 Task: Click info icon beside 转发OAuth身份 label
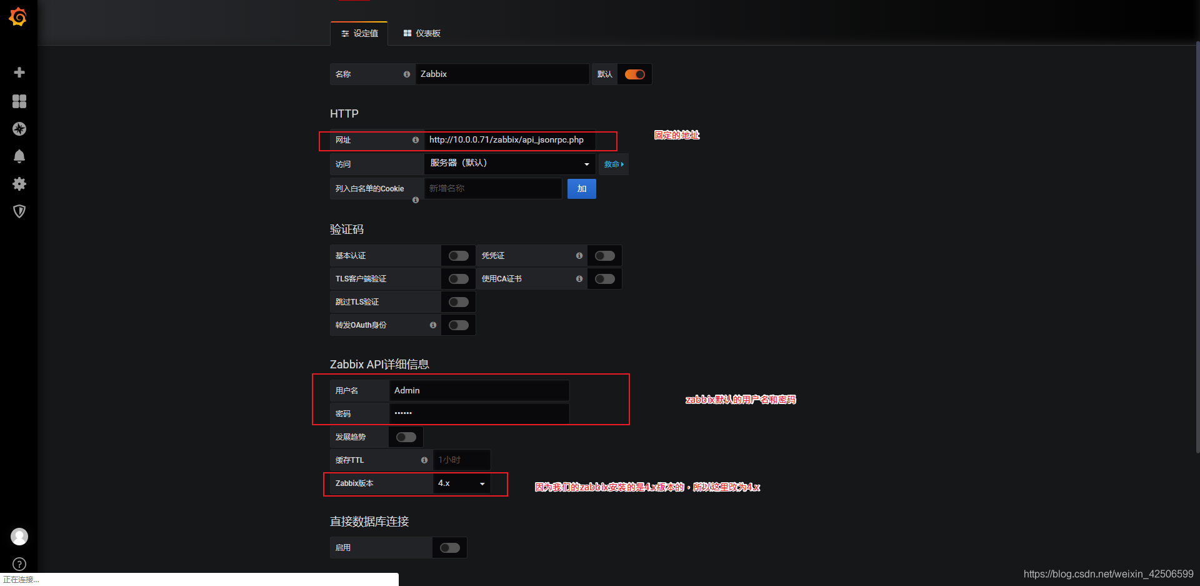[x=433, y=325]
